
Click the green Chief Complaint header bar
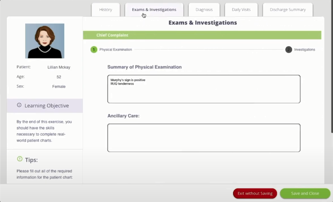click(x=202, y=35)
